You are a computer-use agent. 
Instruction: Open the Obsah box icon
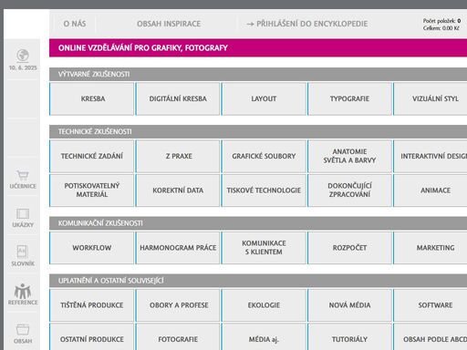pyautogui.click(x=23, y=330)
